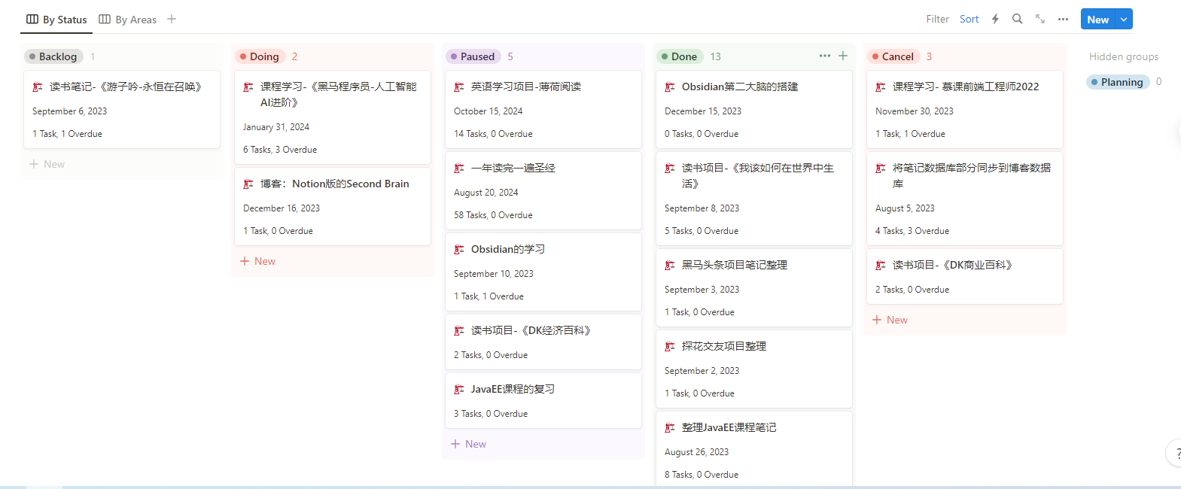Expand the New button dropdown arrow
Viewport: 1181px width, 489px height.
(x=1123, y=20)
